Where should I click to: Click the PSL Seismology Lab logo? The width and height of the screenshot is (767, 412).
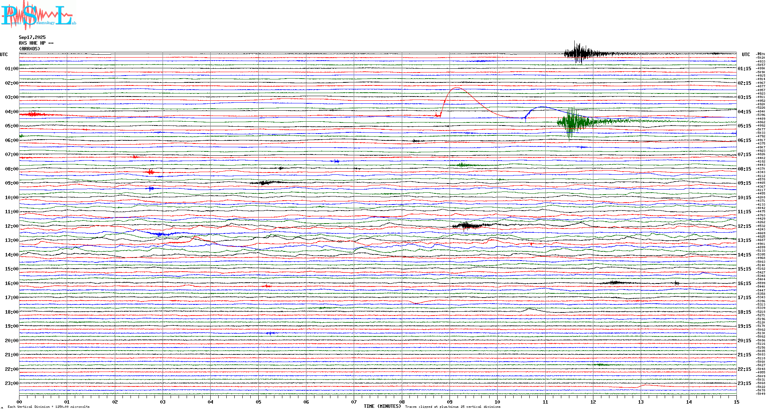click(38, 14)
